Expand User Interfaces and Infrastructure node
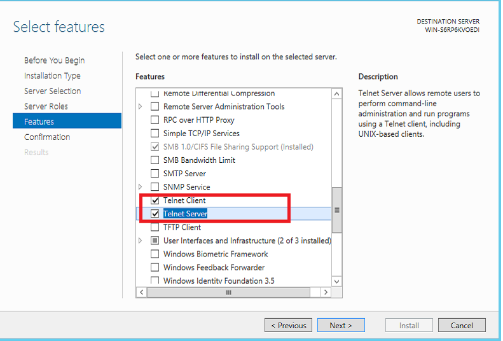The height and width of the screenshot is (341, 503). point(140,240)
